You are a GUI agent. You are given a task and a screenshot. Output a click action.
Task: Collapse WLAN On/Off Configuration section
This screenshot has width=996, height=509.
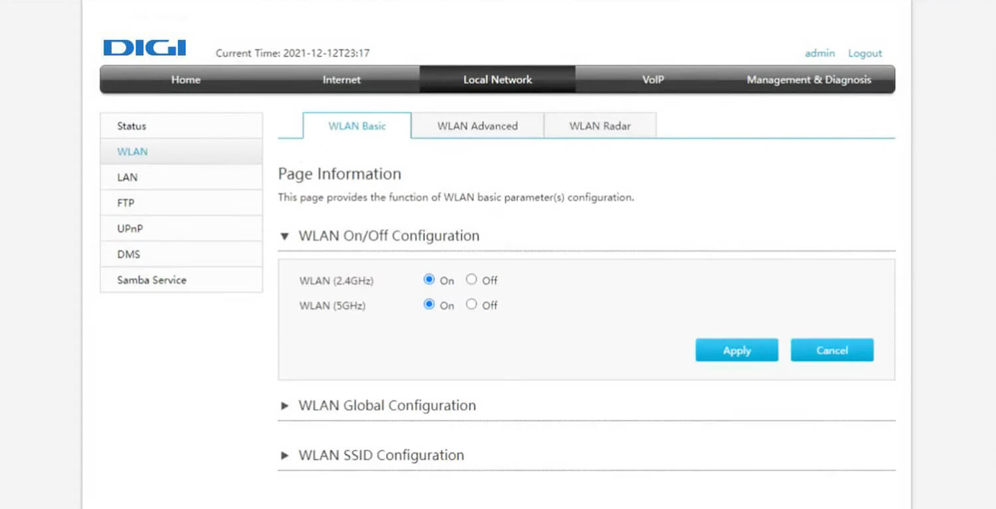point(285,236)
